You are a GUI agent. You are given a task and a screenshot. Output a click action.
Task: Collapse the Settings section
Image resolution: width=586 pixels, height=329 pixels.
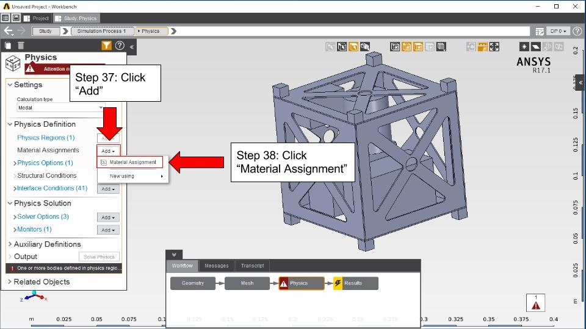[x=10, y=85]
